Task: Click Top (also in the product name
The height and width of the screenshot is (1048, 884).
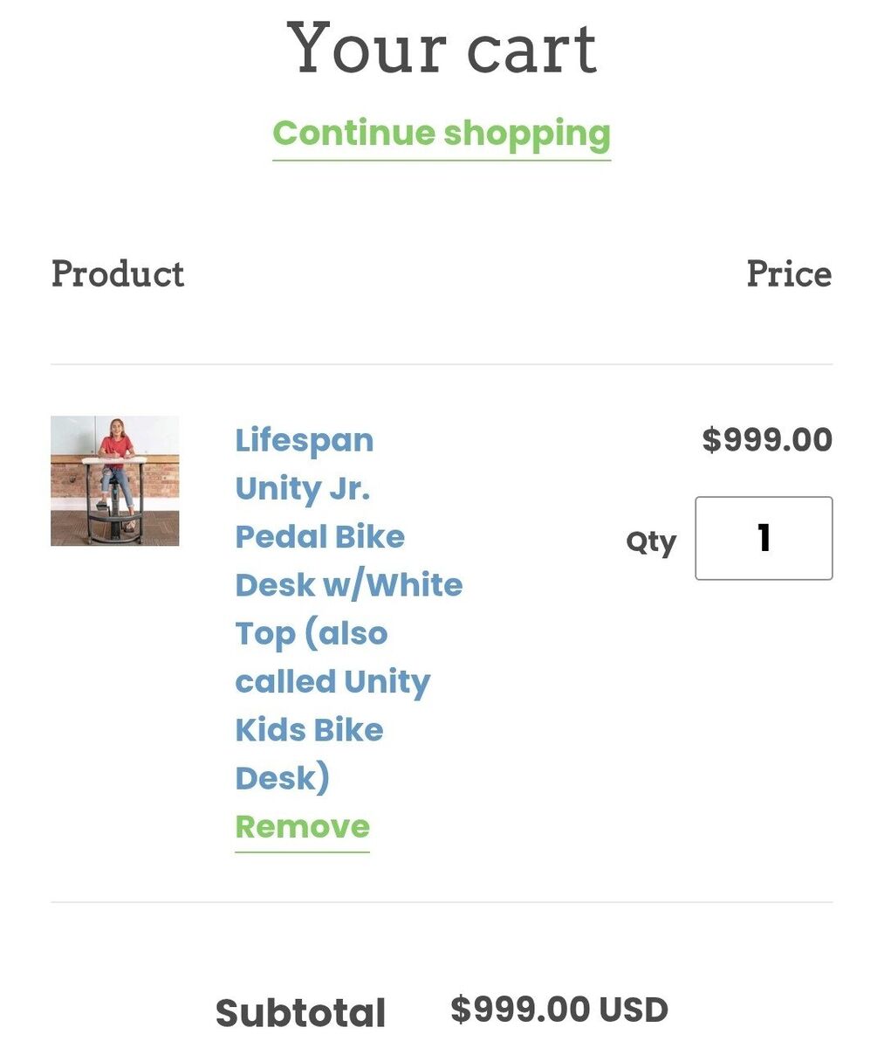Action: [x=312, y=633]
